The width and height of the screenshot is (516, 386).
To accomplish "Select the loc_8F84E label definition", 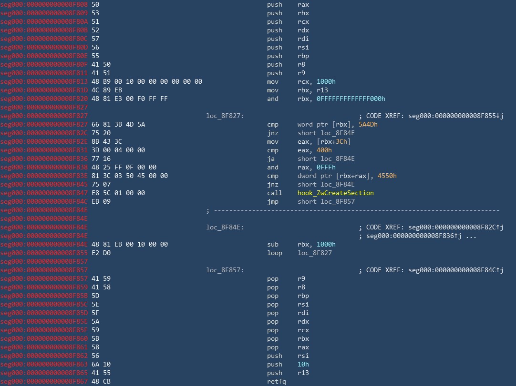I will point(224,227).
